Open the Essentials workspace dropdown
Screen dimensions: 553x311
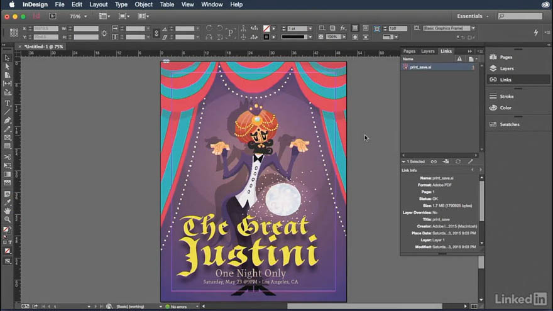(473, 16)
